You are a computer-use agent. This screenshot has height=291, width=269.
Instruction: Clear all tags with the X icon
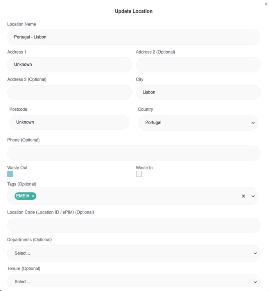[244, 196]
